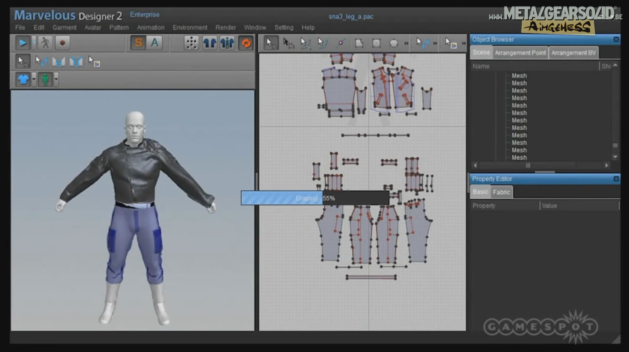This screenshot has width=629, height=352.
Task: Open the dropdown next to the play button
Action: coord(34,43)
